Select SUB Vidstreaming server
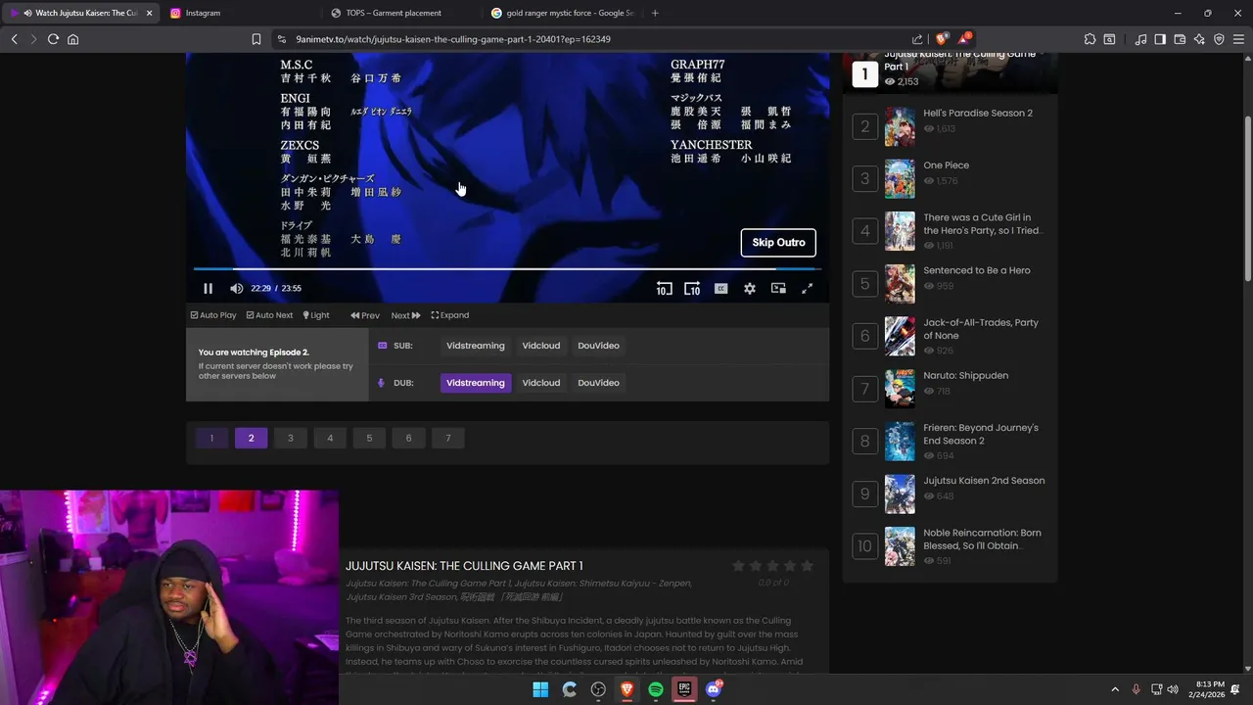1253x705 pixels. coord(476,346)
